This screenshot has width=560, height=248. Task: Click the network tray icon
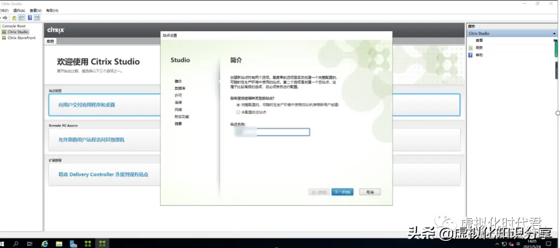coord(505,244)
